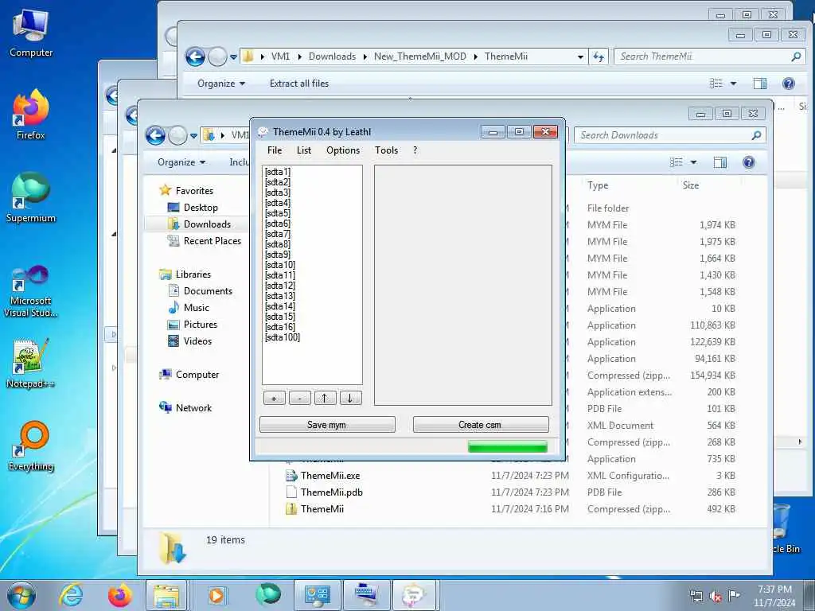
Task: Open the Supermium desktop shortcut
Action: point(31,198)
